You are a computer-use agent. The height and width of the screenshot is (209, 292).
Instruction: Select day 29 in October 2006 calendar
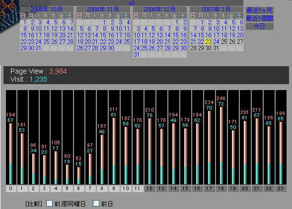pos(23,48)
